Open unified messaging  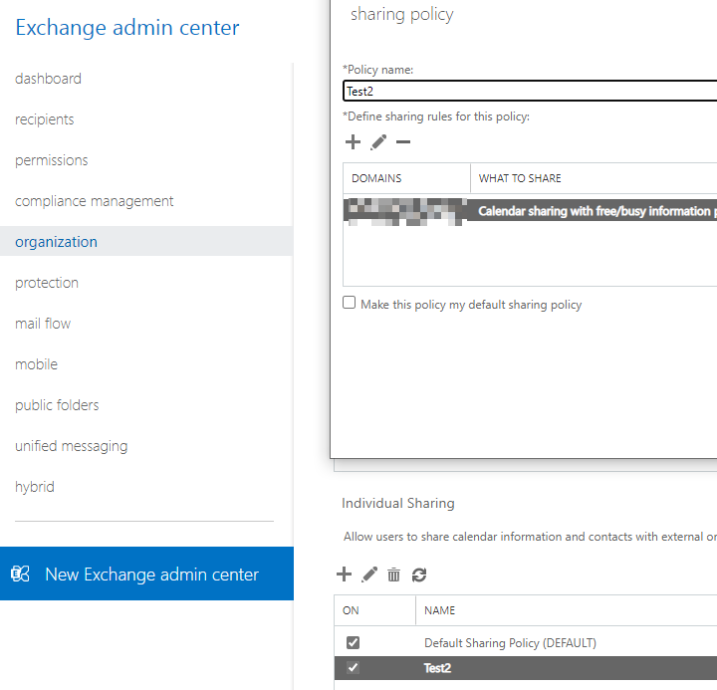72,446
